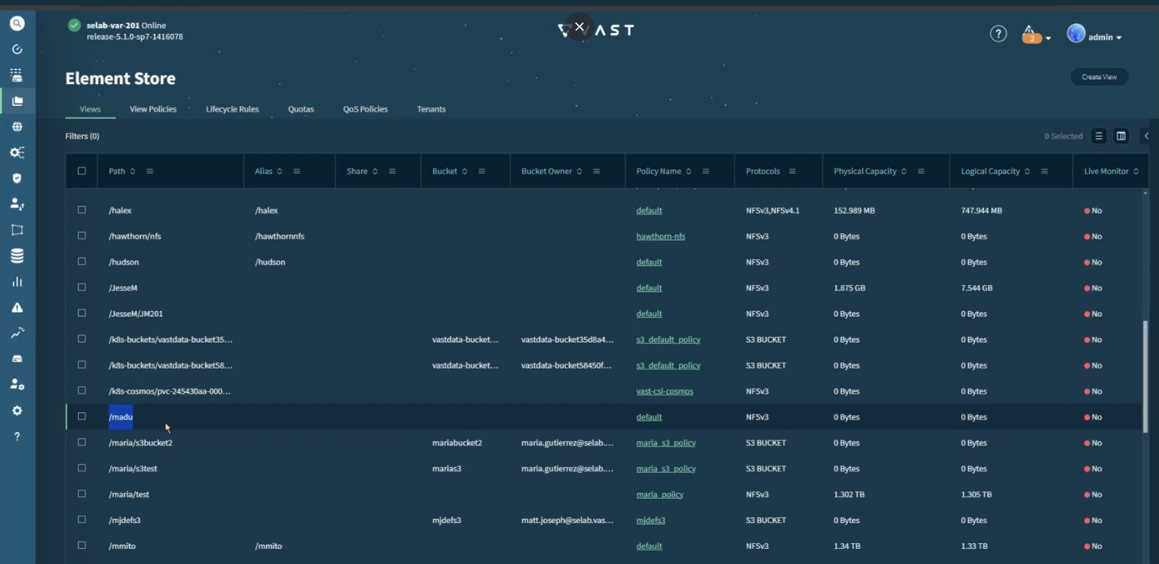Open the dashboard gauge icon in sidebar

pyautogui.click(x=17, y=49)
